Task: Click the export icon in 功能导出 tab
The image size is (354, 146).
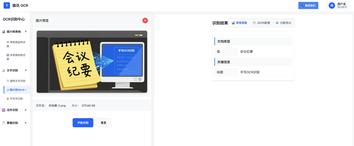Action: tap(277, 23)
